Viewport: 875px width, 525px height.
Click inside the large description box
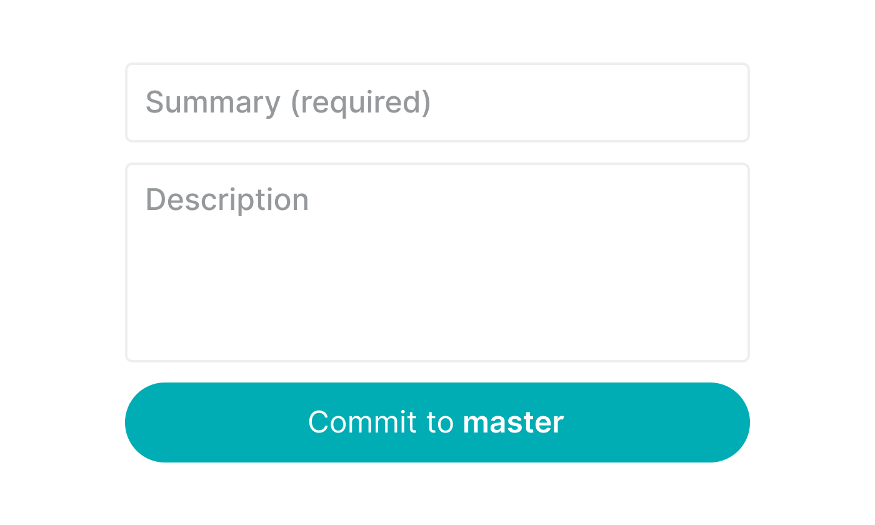click(437, 262)
